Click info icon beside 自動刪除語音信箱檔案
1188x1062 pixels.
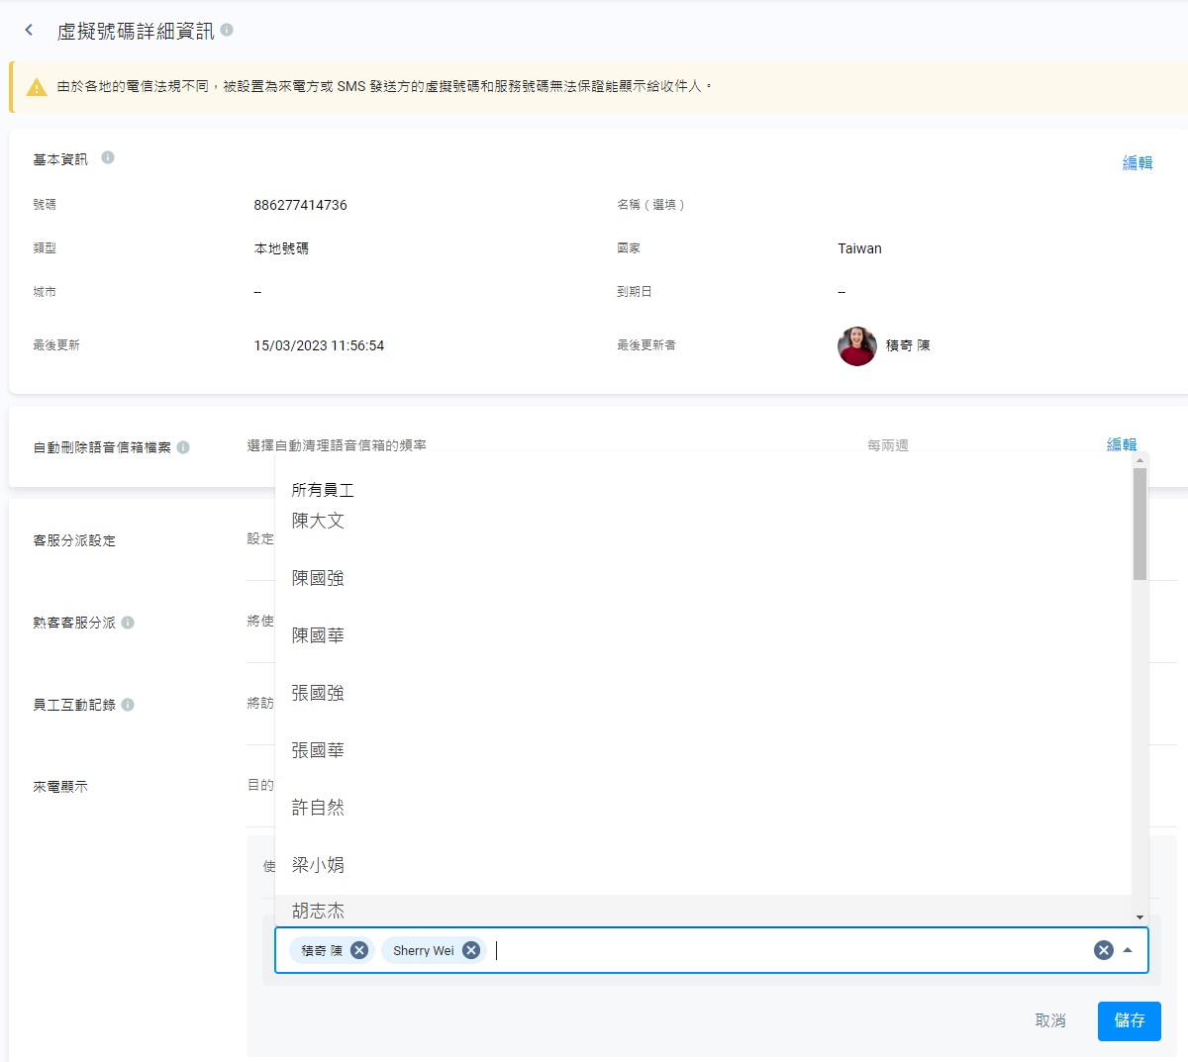183,447
